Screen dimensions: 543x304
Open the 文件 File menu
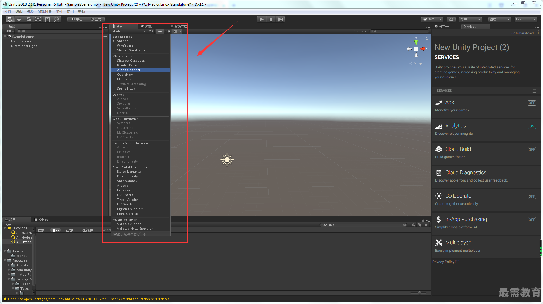click(8, 12)
